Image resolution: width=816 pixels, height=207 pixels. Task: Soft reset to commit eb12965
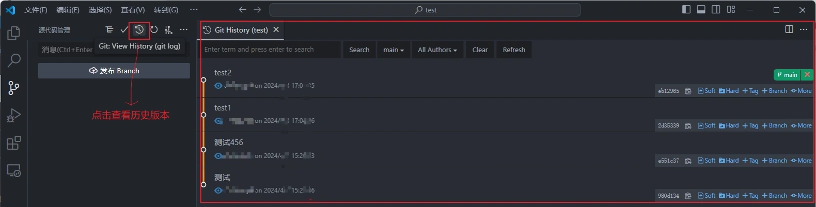[x=707, y=91]
